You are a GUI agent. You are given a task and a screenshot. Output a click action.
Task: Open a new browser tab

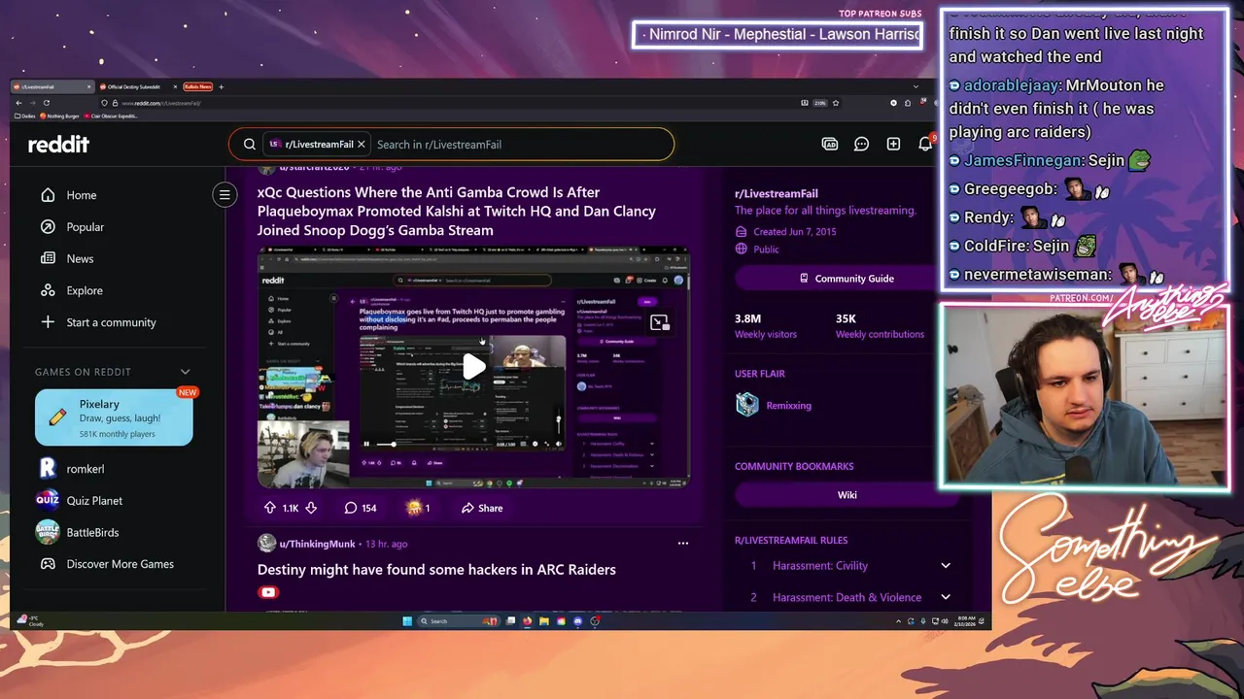pyautogui.click(x=222, y=87)
